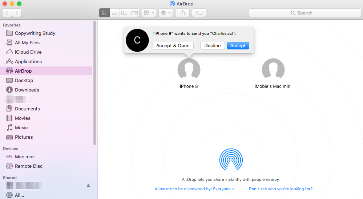Click the "iPhone 8" device name label
Image resolution: width=363 pixels, height=199 pixels.
pos(189,86)
